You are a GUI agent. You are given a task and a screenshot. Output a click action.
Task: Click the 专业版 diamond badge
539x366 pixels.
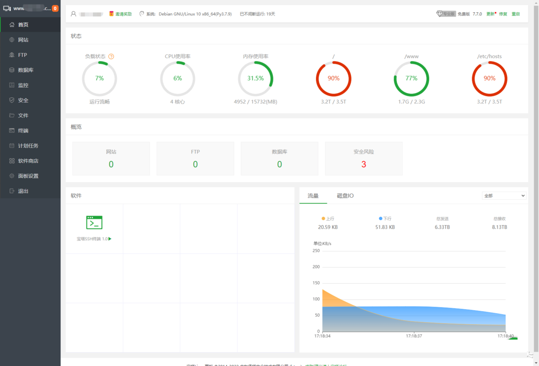[x=446, y=14]
